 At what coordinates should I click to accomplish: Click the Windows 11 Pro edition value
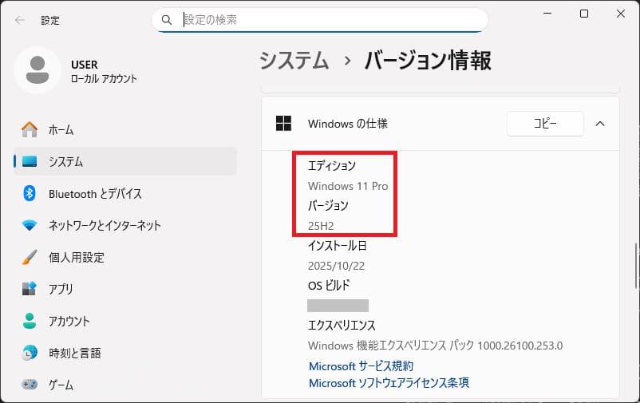(348, 186)
